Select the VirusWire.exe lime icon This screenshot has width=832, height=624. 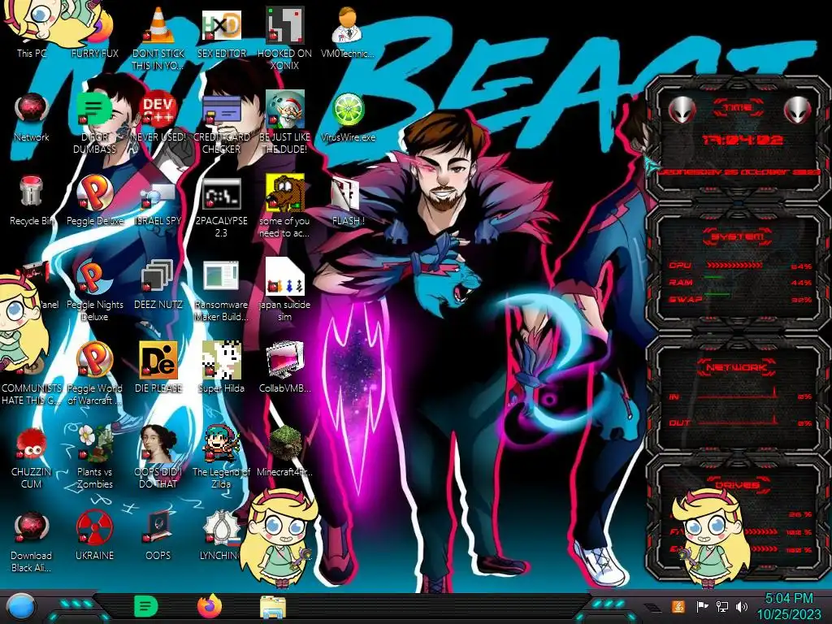coord(348,110)
